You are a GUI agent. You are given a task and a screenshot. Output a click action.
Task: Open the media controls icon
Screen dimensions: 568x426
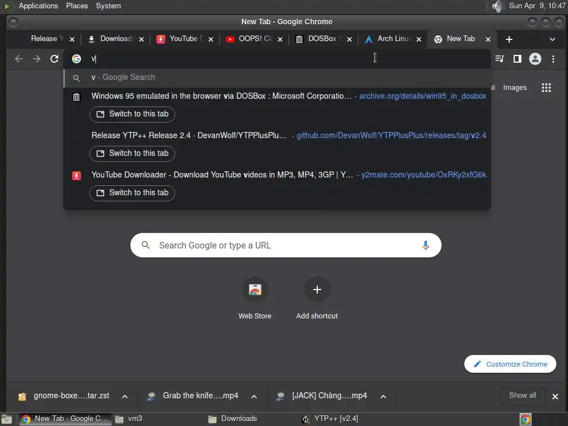click(x=500, y=59)
